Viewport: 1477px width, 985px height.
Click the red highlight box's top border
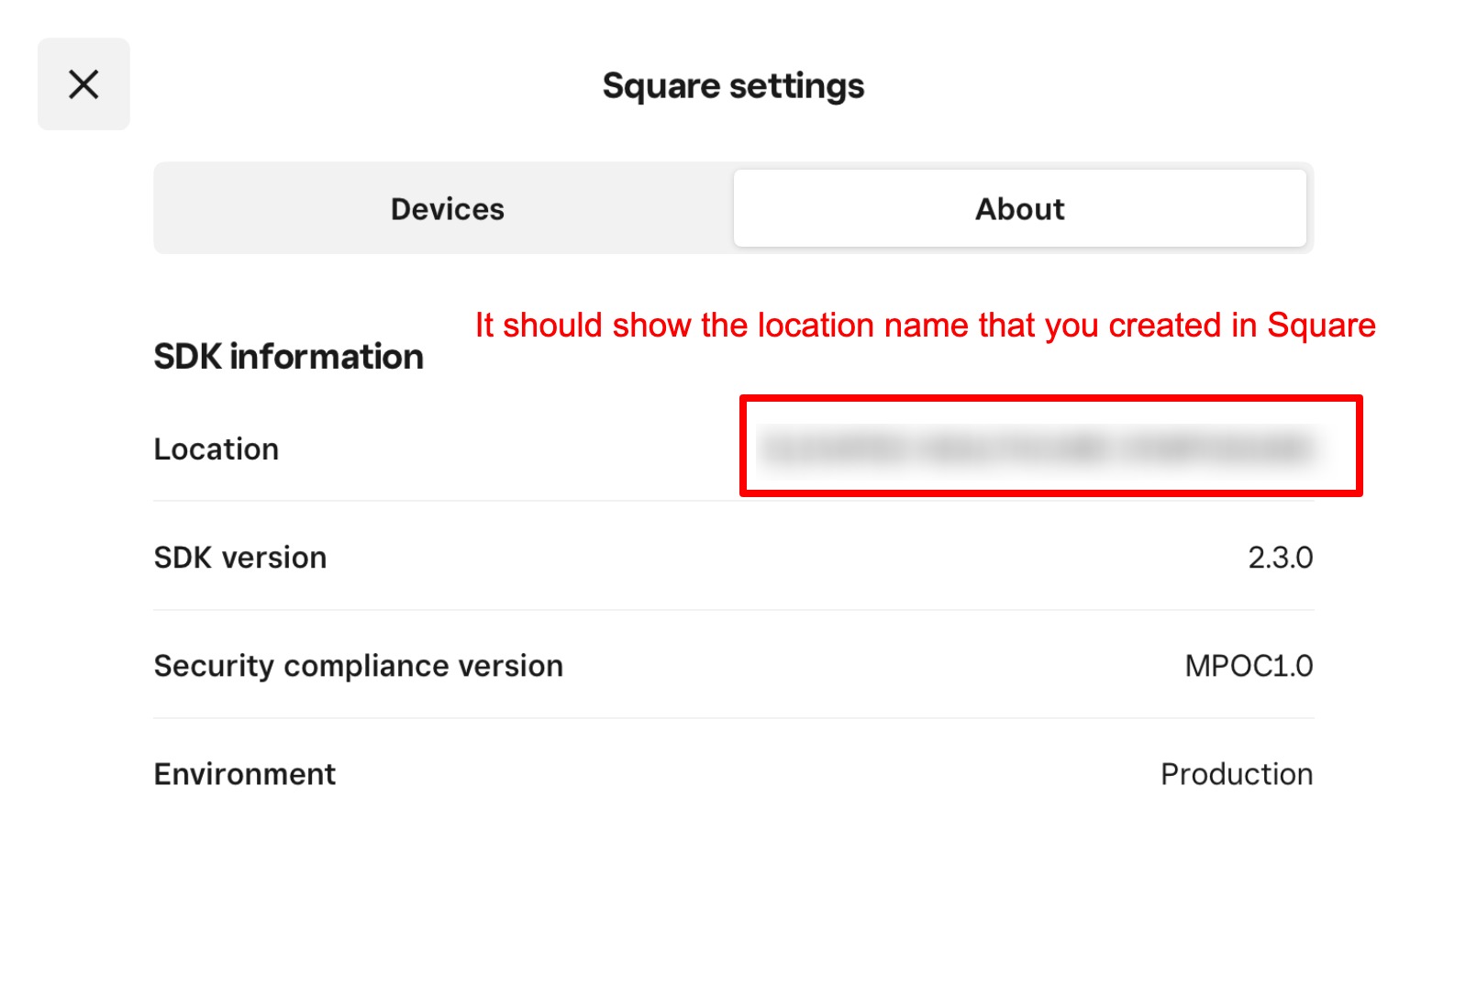point(1050,399)
